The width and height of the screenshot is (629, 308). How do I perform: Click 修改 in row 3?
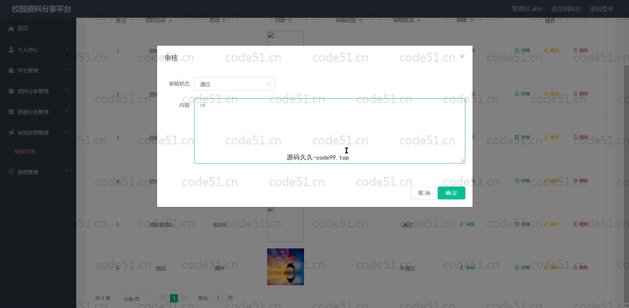coord(551,137)
